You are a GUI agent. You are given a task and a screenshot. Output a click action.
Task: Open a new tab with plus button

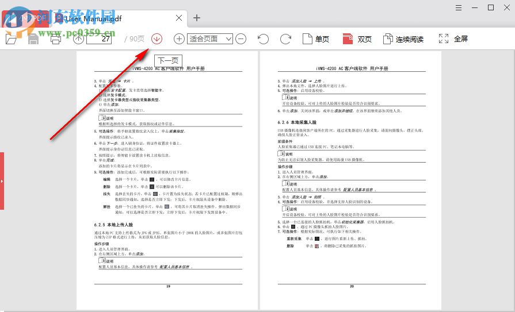(197, 18)
